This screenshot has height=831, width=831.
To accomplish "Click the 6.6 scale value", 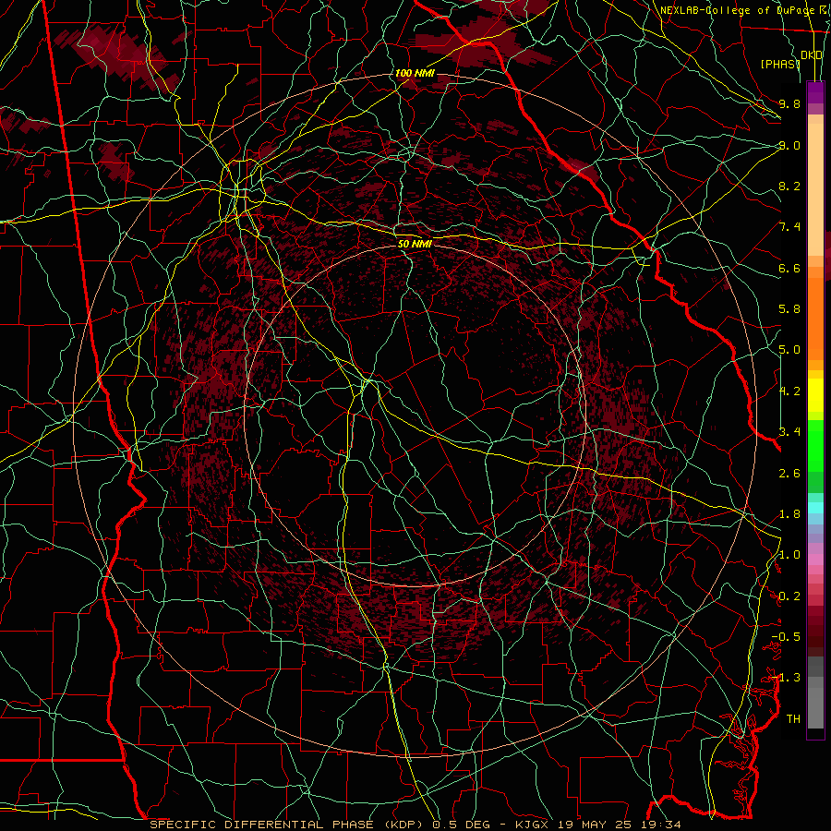I will point(789,268).
